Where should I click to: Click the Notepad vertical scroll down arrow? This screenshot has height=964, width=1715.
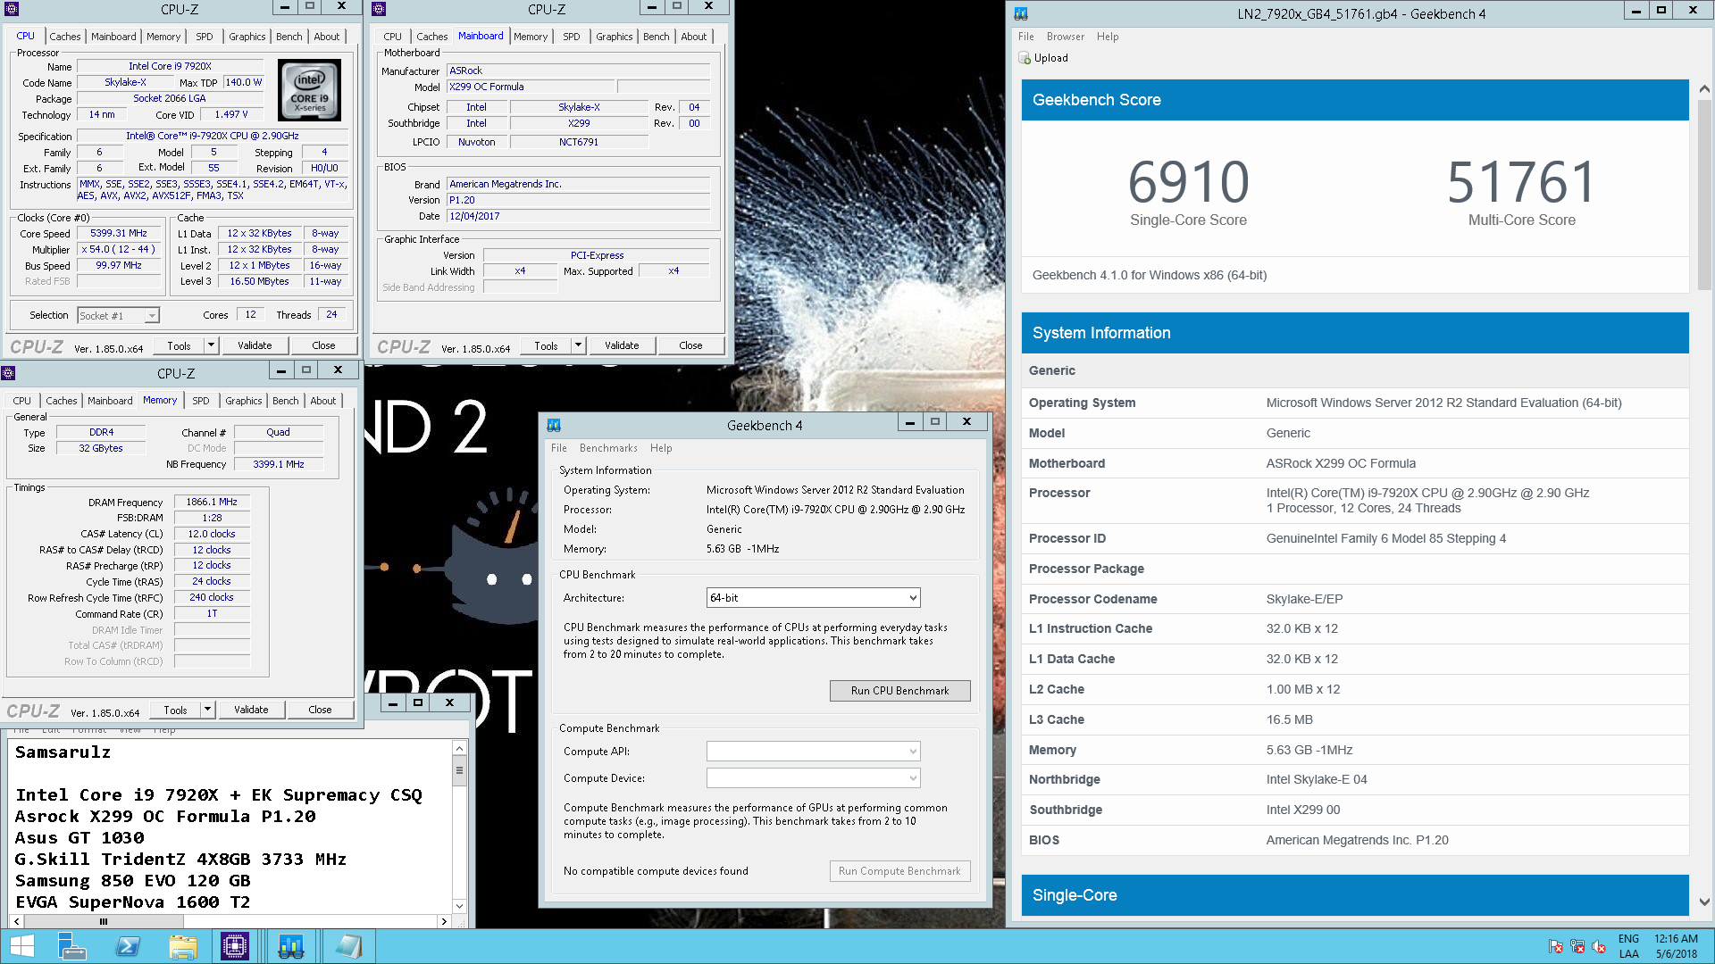click(459, 906)
